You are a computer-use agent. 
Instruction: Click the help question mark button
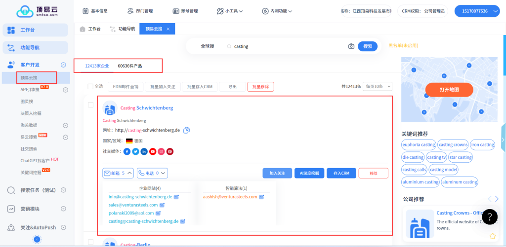point(489,217)
